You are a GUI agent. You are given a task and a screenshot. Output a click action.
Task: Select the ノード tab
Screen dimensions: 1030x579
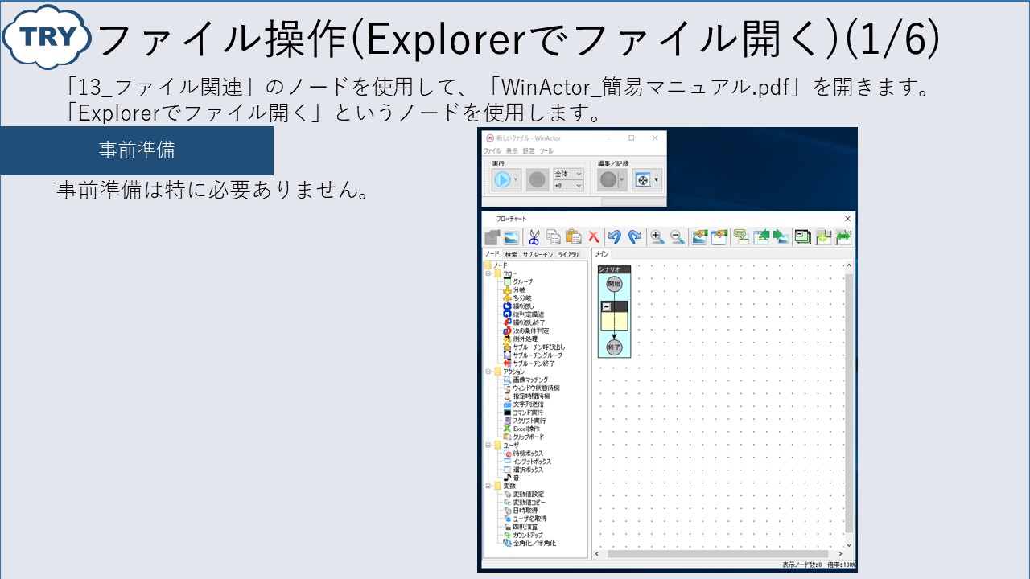[492, 253]
